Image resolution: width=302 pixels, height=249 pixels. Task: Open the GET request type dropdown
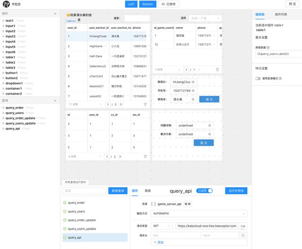(x=161, y=226)
